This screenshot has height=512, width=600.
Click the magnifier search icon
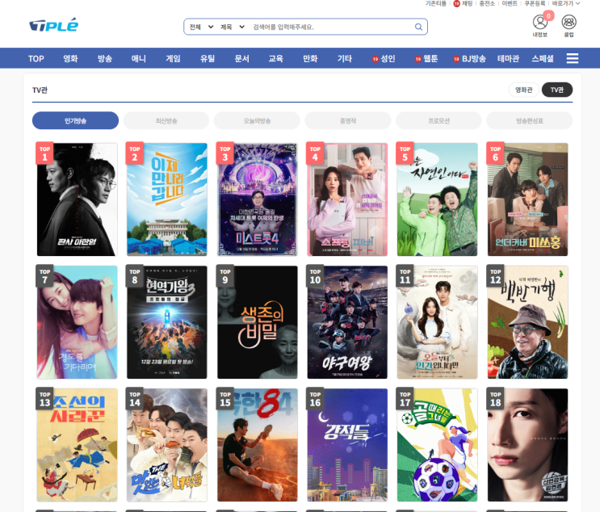[418, 27]
